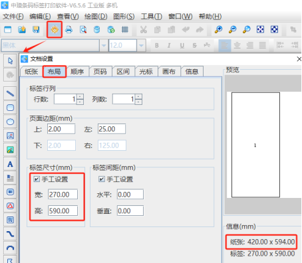
Task: Select the line drawing tool
Action: pyautogui.click(x=10, y=94)
